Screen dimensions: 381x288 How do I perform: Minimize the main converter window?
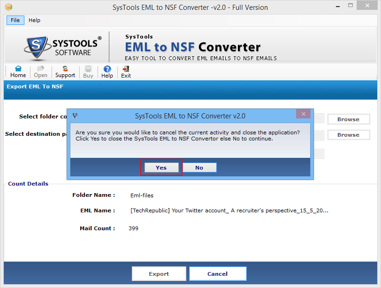[x=338, y=6]
